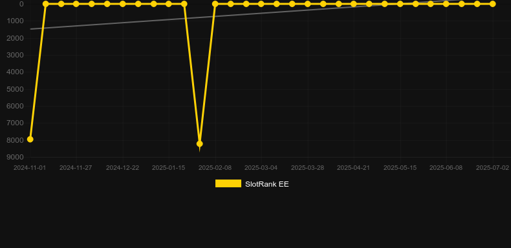Select the last data point above 2025-07-02
The width and height of the screenshot is (511, 248).
pos(492,4)
